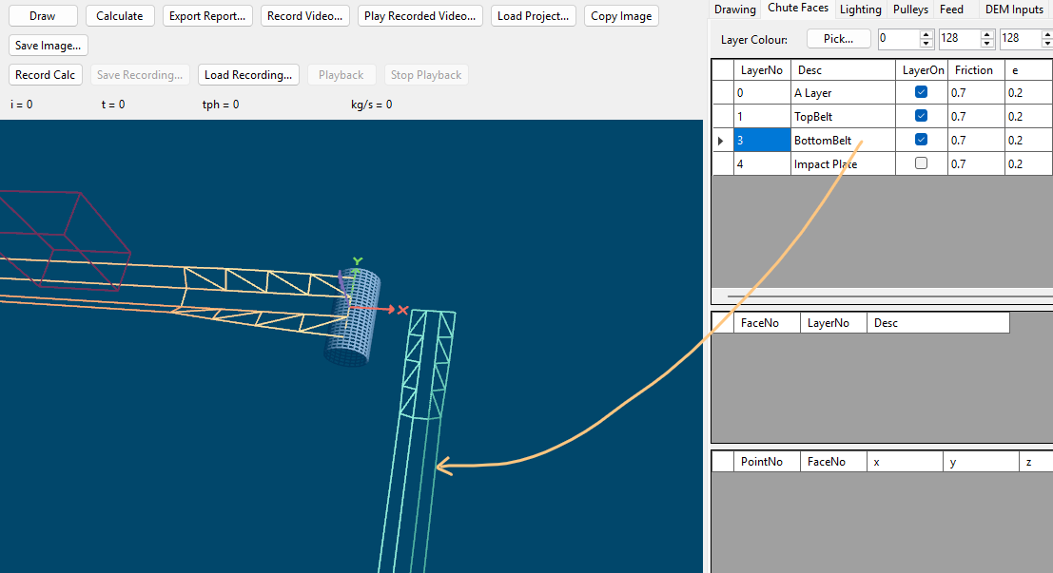Click the layers table horizontal scrollbar

(x=882, y=296)
